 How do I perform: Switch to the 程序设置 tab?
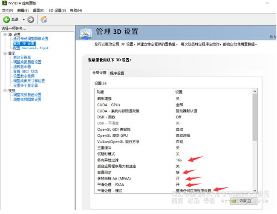[117, 73]
